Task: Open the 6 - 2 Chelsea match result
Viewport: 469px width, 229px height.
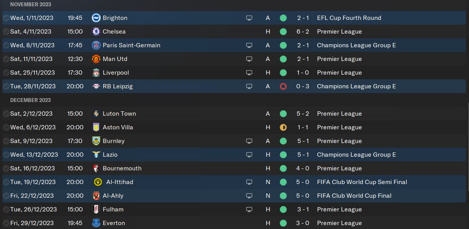Action: click(303, 32)
